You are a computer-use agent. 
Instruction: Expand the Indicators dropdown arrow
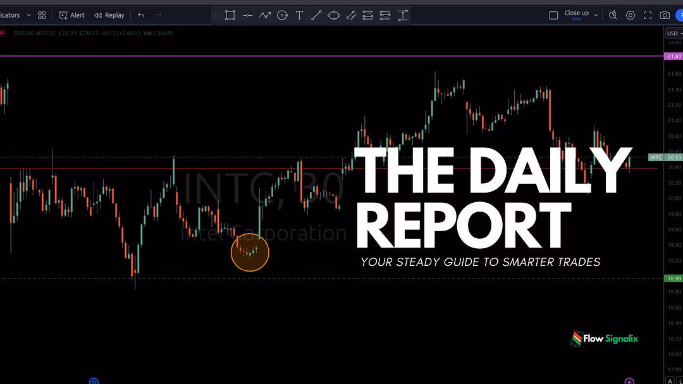pos(28,15)
